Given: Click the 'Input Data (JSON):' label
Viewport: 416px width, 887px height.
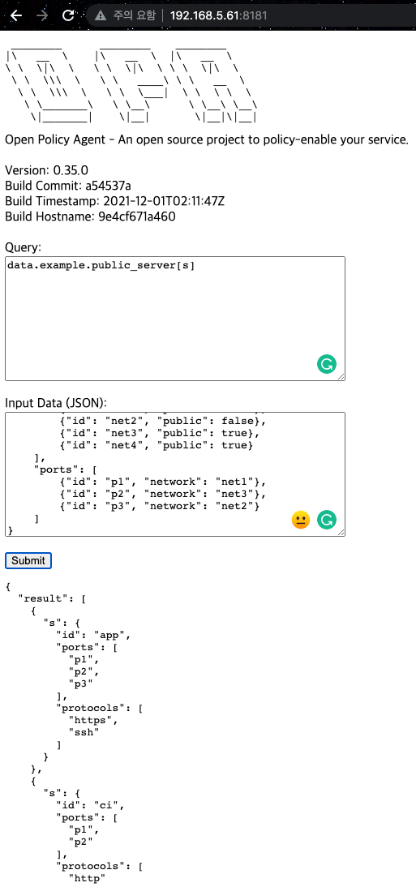Looking at the screenshot, I should click(56, 403).
